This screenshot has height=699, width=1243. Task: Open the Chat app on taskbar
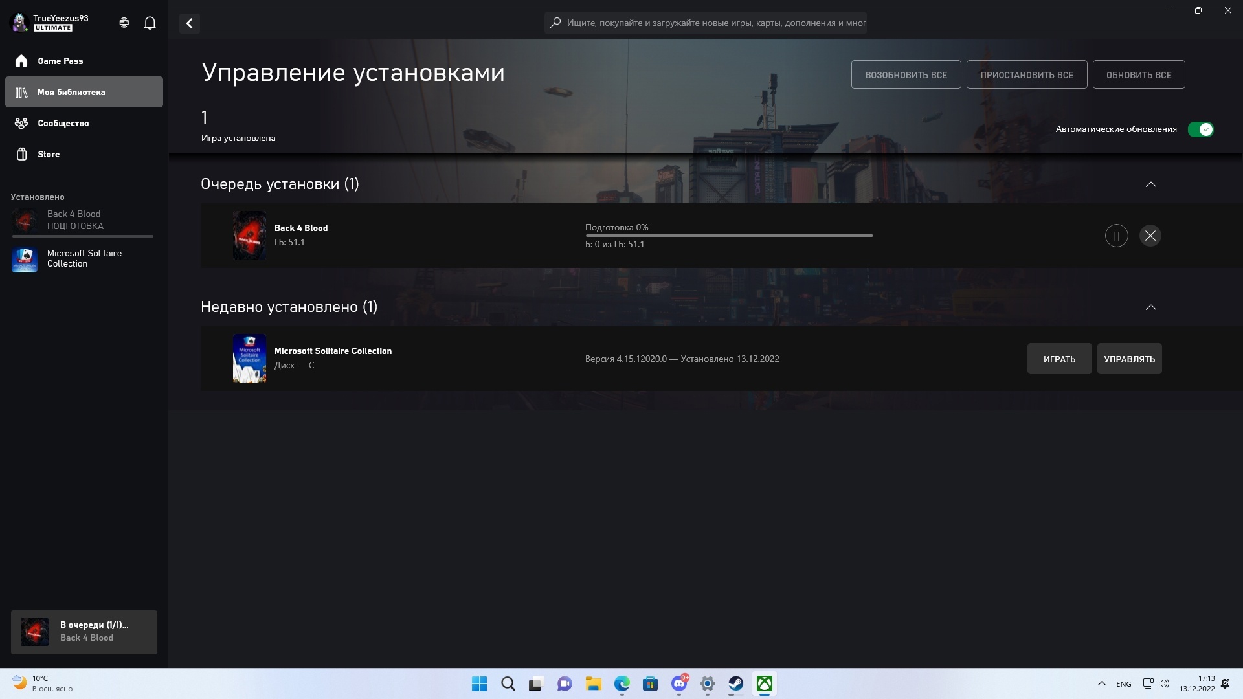pos(565,683)
